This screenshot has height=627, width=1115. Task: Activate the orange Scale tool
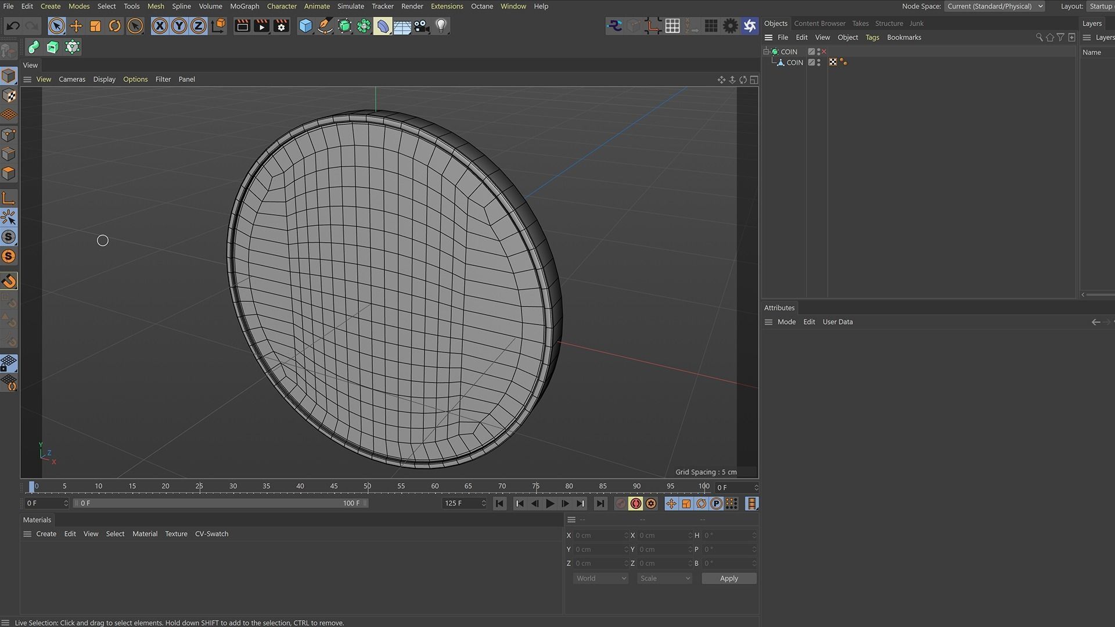coord(95,26)
